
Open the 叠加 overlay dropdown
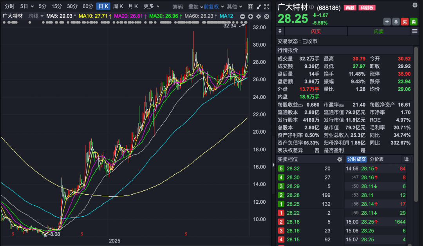pos(195,7)
